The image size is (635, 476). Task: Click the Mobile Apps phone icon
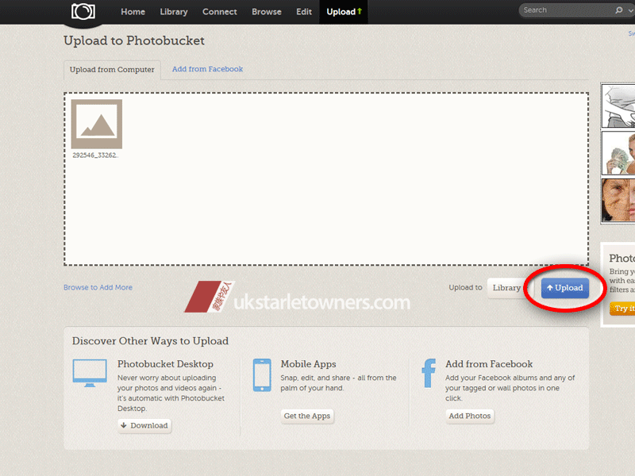coord(262,374)
